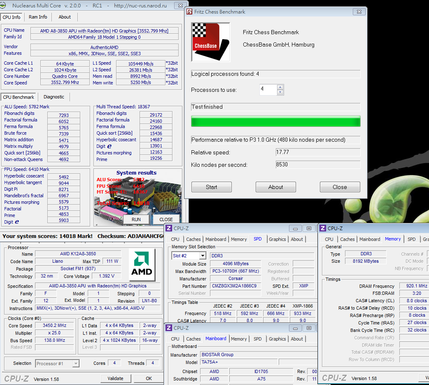Image resolution: width=429 pixels, height=385 pixels.
Task: Click Start in Fritz Chess Benchmark
Action: pyautogui.click(x=212, y=187)
